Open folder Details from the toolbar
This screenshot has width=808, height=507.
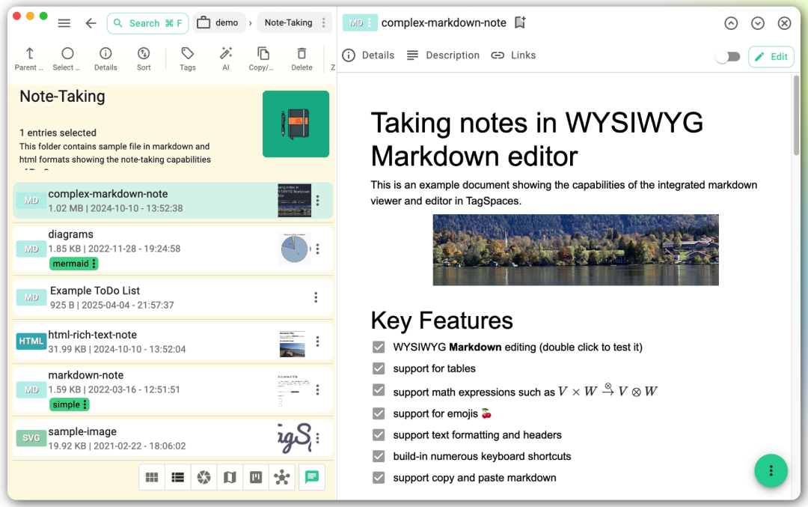click(x=105, y=59)
